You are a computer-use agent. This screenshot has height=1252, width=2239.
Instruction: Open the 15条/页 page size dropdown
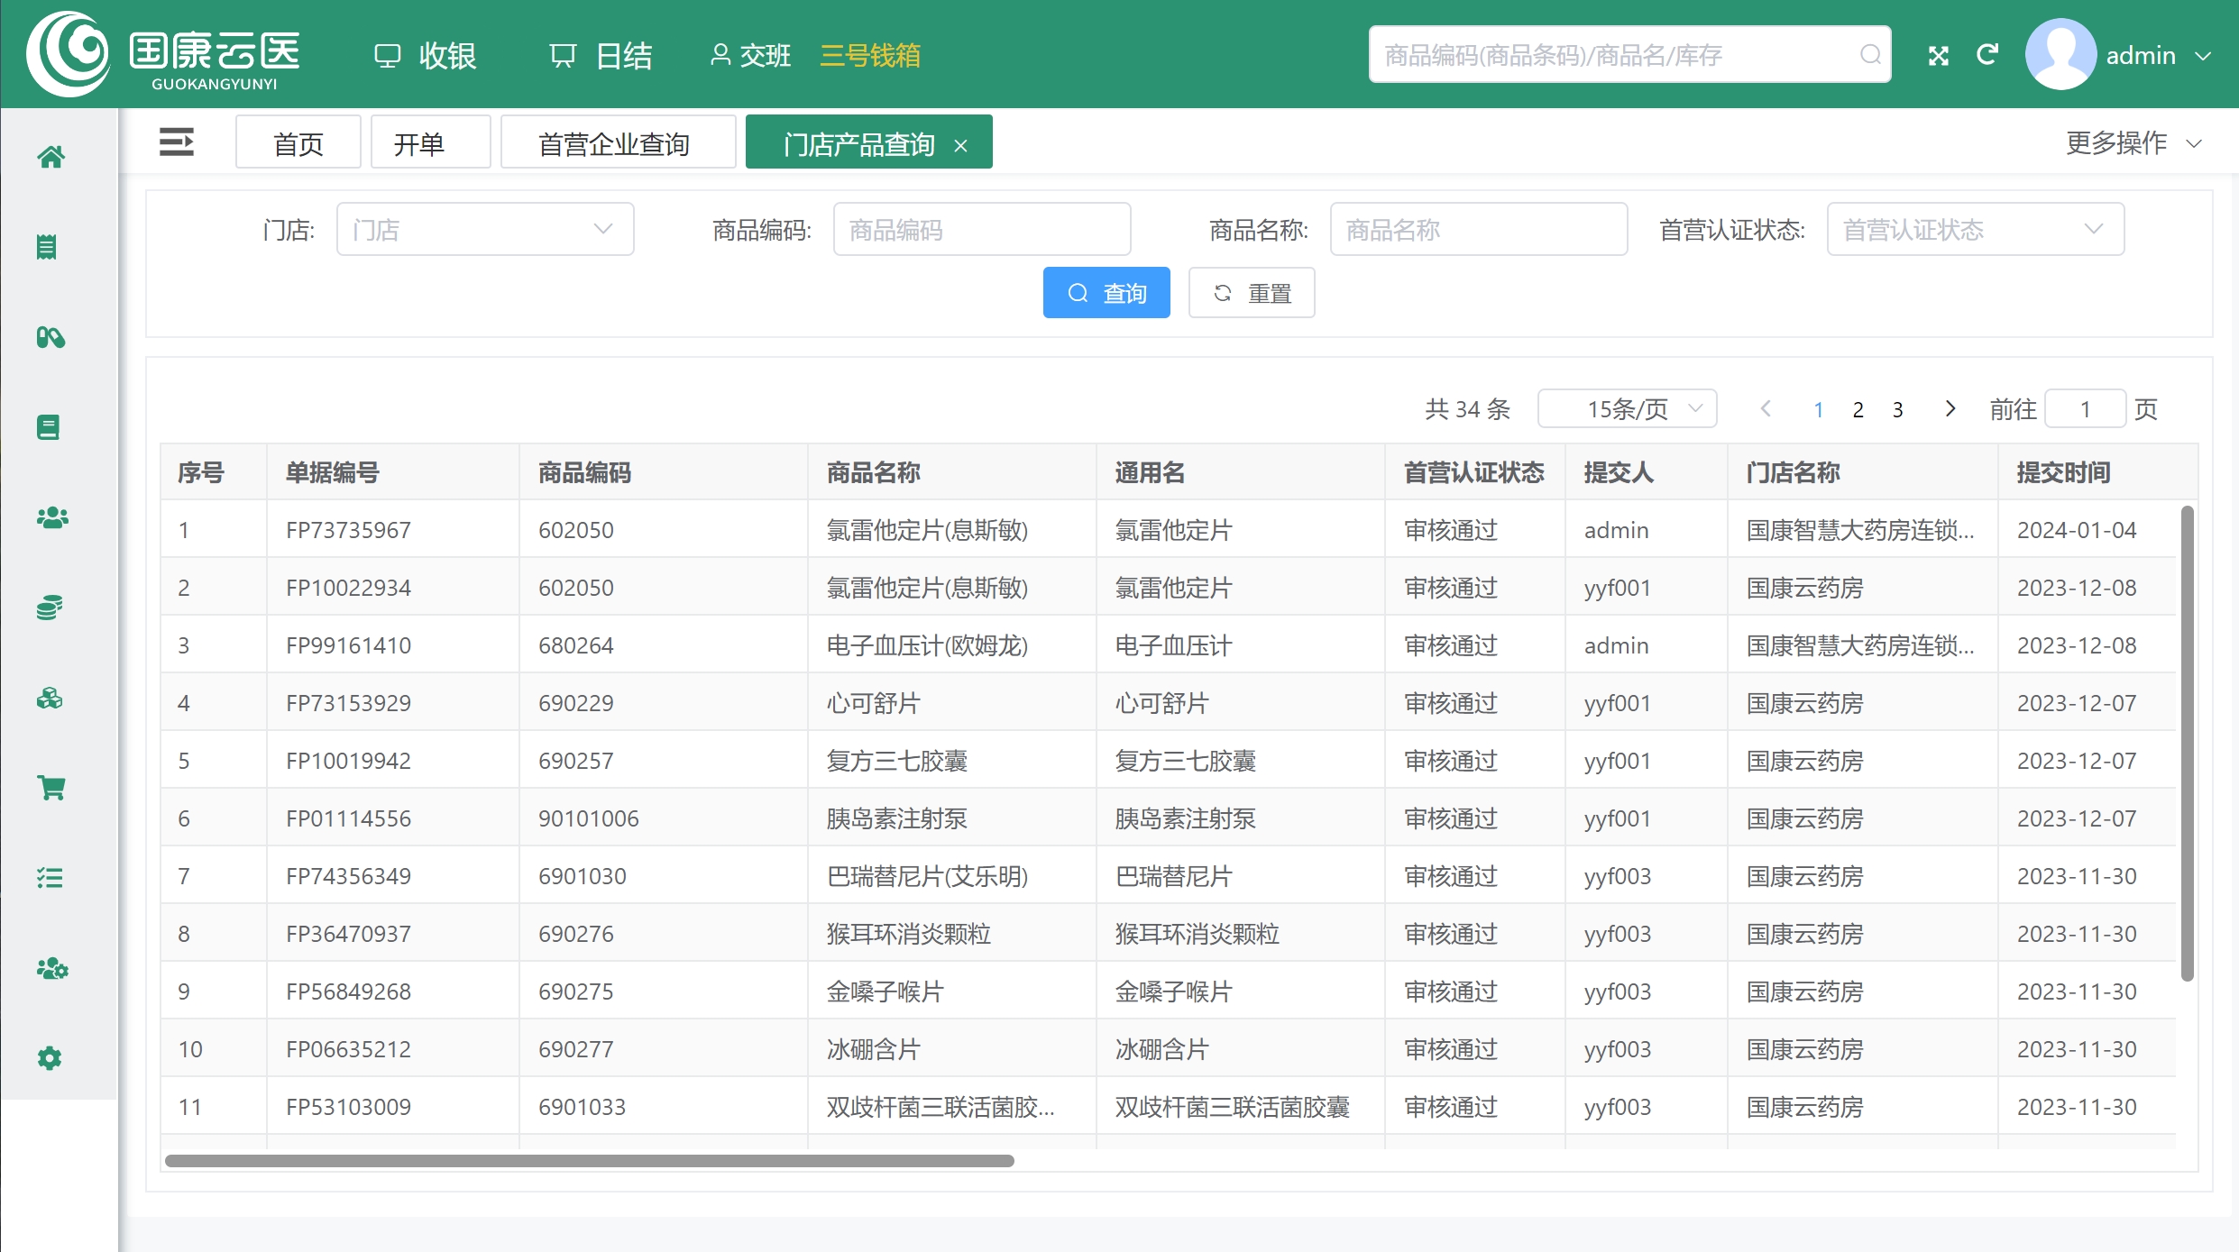tap(1627, 408)
